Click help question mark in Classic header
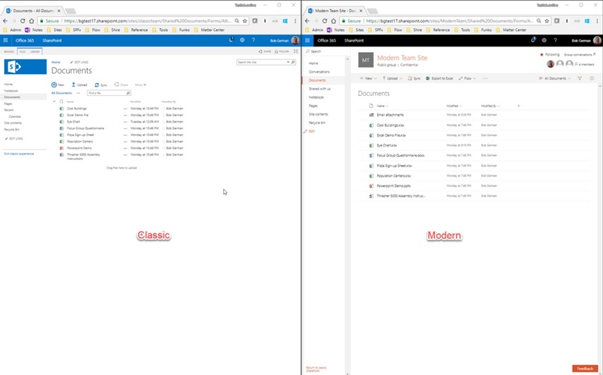 point(253,40)
